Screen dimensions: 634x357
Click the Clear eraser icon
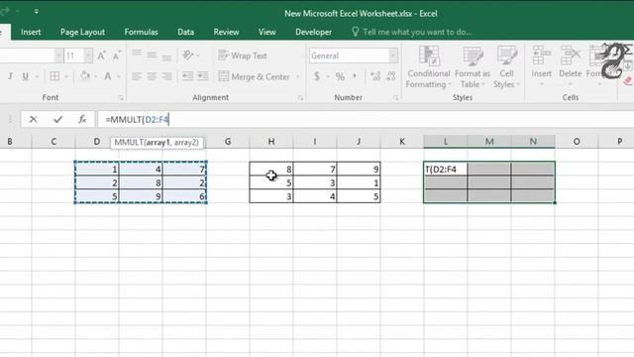628,81
